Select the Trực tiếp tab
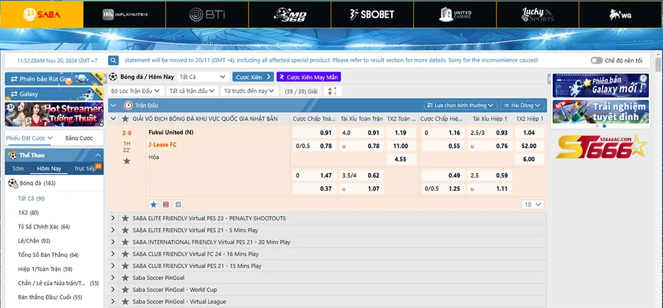Image resolution: width=663 pixels, height=308 pixels. click(x=85, y=168)
